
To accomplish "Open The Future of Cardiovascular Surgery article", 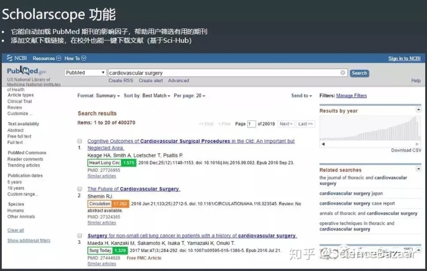I will pyautogui.click(x=133, y=189).
